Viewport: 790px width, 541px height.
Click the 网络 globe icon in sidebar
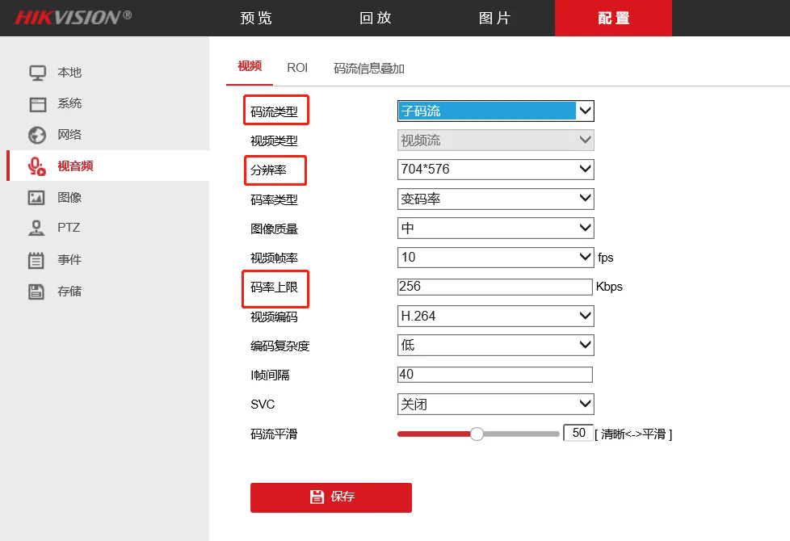pos(37,135)
